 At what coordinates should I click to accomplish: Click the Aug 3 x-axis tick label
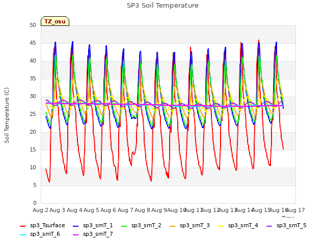click(x=58, y=210)
